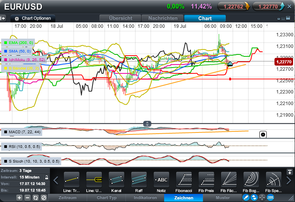Click the 11,42% percentage value
The image size is (295, 202).
tap(201, 7)
